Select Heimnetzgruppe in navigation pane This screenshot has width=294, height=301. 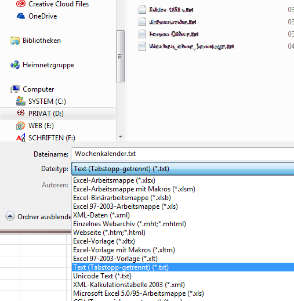pos(48,65)
